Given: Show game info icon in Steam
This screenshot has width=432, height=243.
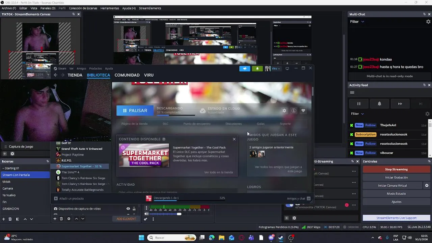Looking at the screenshot, I should click(294, 111).
